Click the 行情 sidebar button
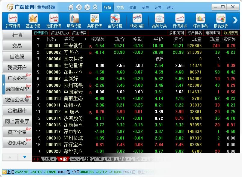The image size is (242, 177). pos(17,35)
